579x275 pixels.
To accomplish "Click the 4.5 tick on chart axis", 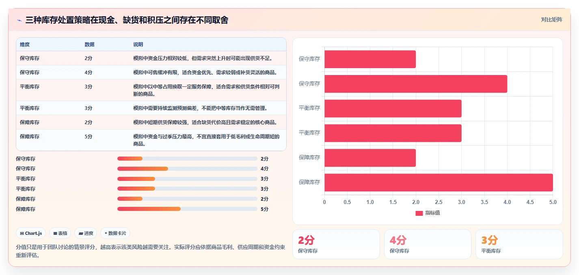I will pyautogui.click(x=530, y=202).
